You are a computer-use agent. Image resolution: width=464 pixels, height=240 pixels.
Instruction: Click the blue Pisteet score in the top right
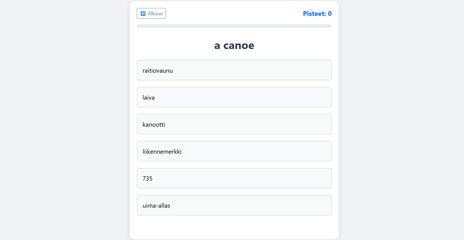[x=317, y=13]
